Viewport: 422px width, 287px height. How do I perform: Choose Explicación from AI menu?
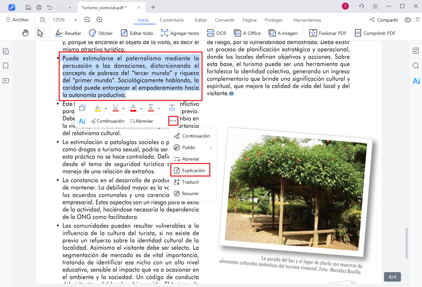click(x=190, y=170)
